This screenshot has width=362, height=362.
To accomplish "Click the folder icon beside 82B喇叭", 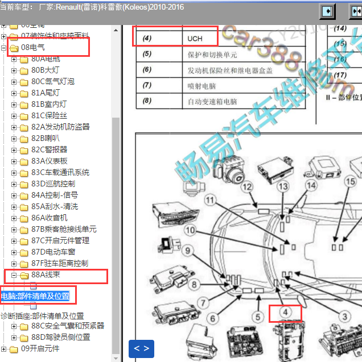I will pos(24,139).
